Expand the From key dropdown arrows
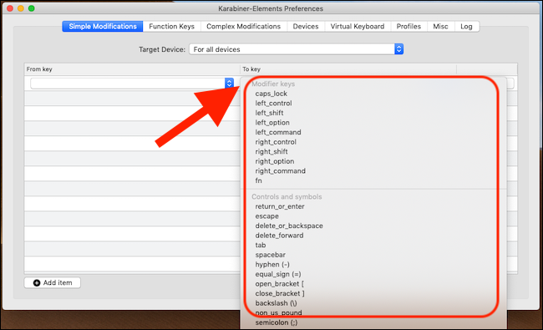543x330 pixels. 229,83
